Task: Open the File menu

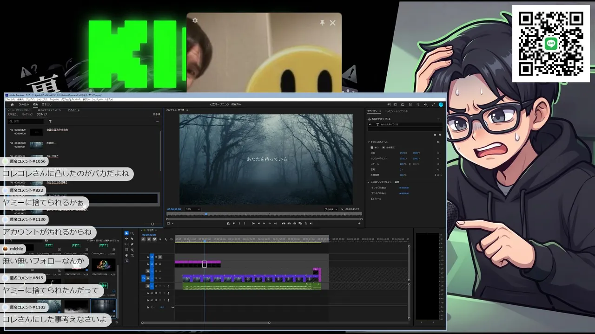Action: point(10,99)
